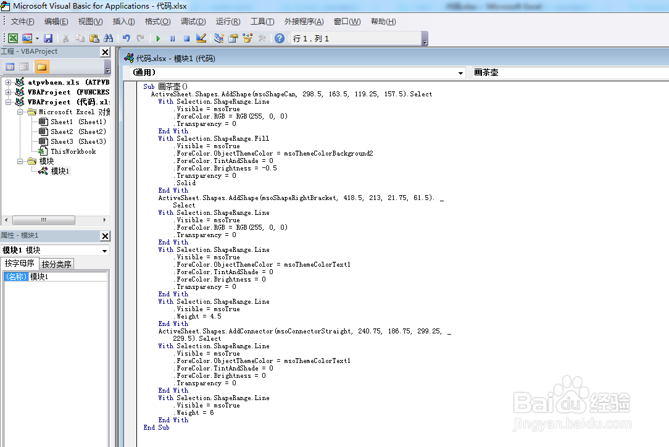The width and height of the screenshot is (669, 447).
Task: Click the Paste clipboard icon
Action: [94, 38]
